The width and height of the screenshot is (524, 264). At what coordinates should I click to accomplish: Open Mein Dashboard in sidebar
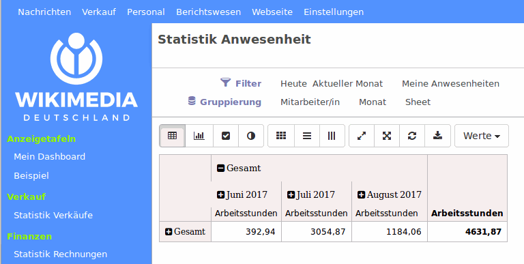coord(49,157)
